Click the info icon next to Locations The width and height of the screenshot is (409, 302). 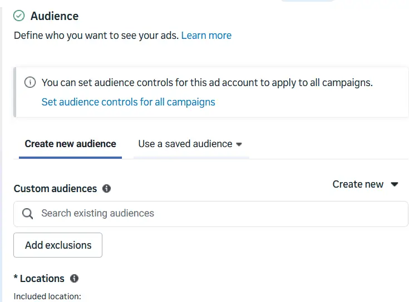(75, 279)
